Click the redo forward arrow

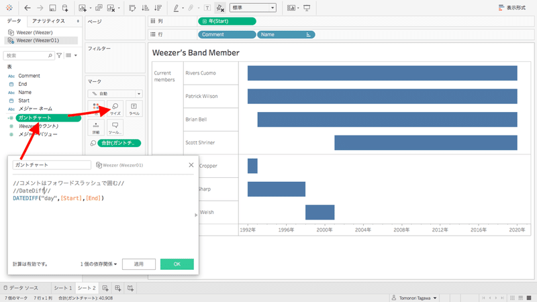pos(40,7)
